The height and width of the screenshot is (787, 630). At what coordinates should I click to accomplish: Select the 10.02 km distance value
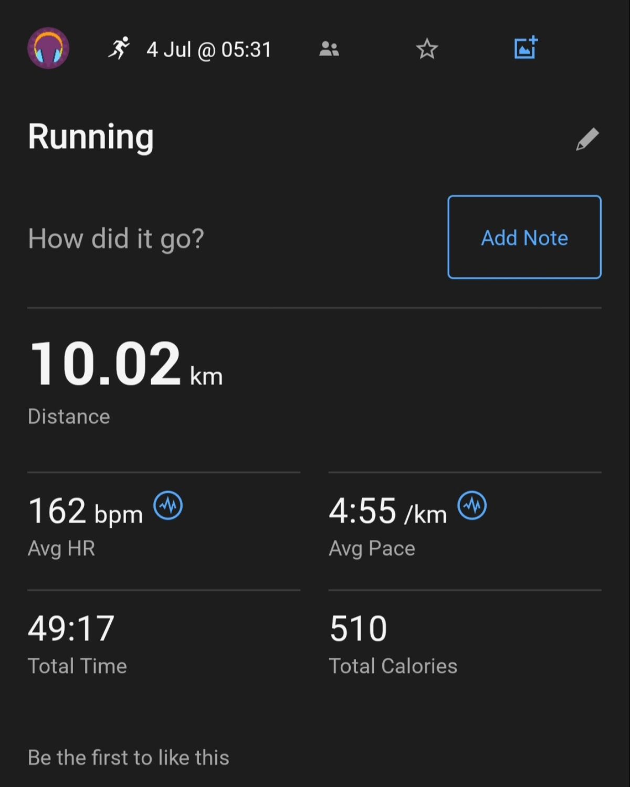[x=125, y=364]
